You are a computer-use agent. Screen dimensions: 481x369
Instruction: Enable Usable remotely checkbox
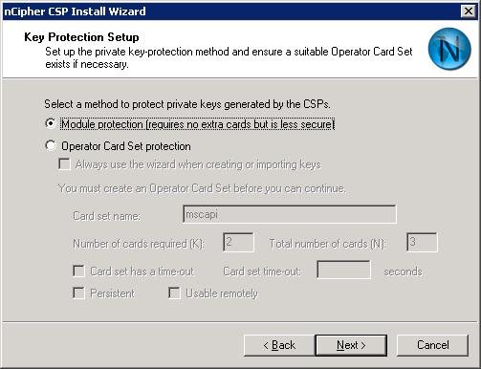click(x=174, y=293)
